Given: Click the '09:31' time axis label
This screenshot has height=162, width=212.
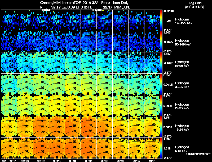Looking at the screenshot, I should pos(73,161).
